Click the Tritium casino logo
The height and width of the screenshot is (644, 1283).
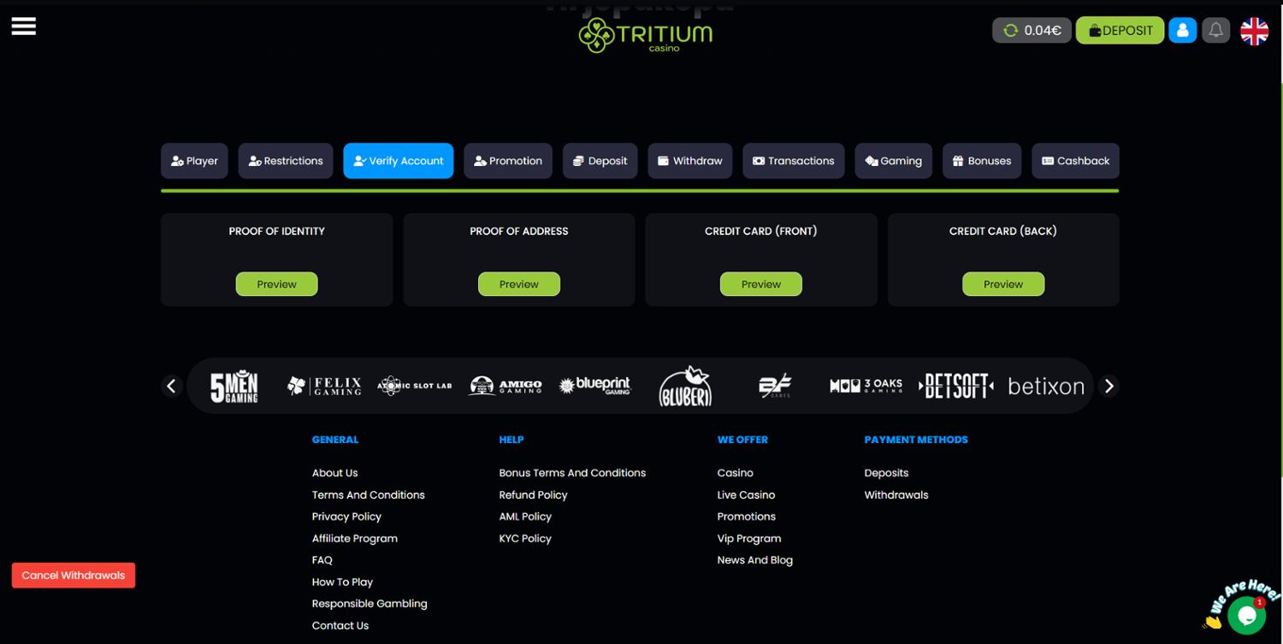pyautogui.click(x=646, y=36)
